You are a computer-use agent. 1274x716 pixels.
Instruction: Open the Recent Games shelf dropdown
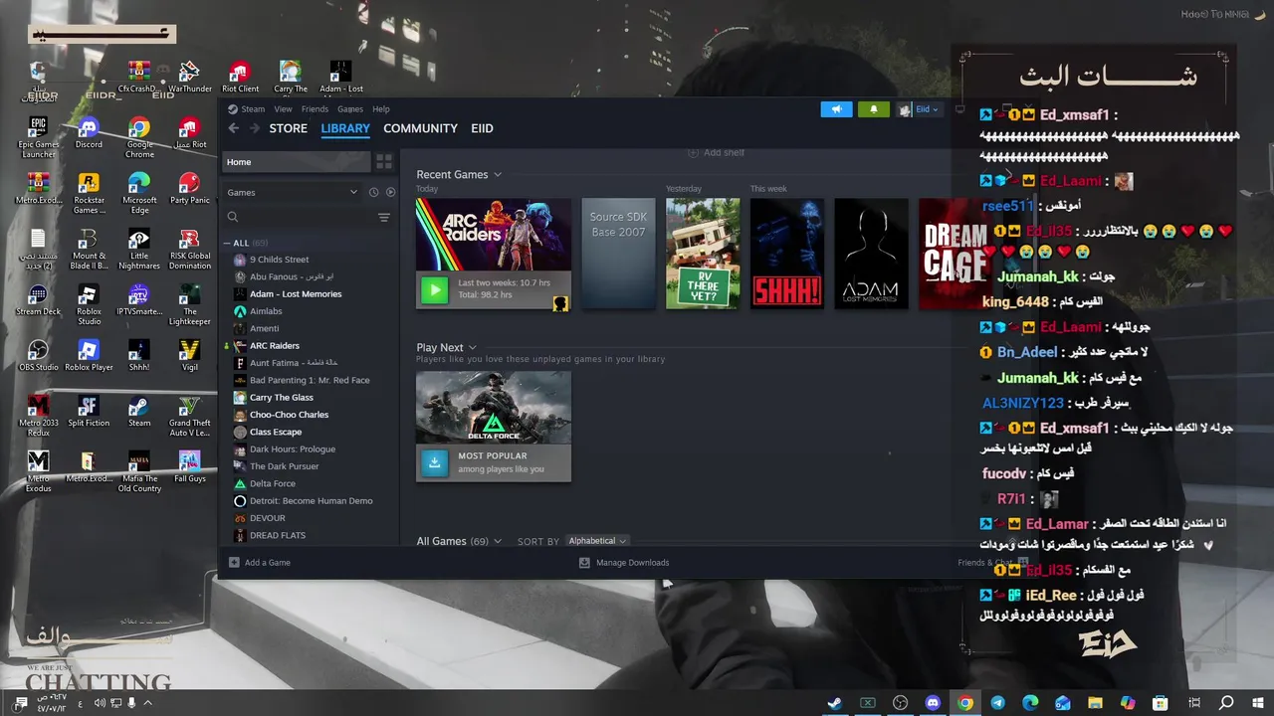pos(498,175)
